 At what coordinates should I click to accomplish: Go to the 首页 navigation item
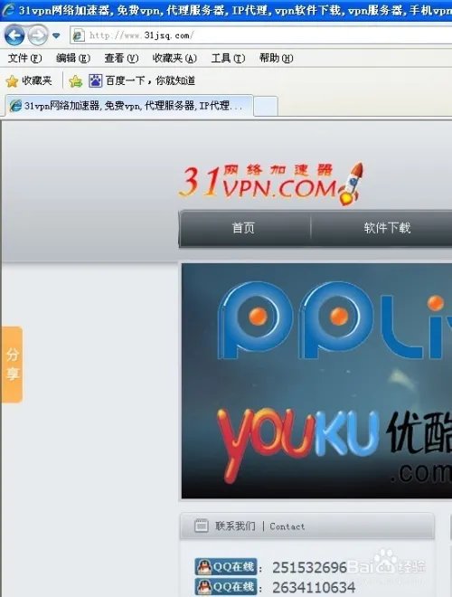pyautogui.click(x=243, y=228)
